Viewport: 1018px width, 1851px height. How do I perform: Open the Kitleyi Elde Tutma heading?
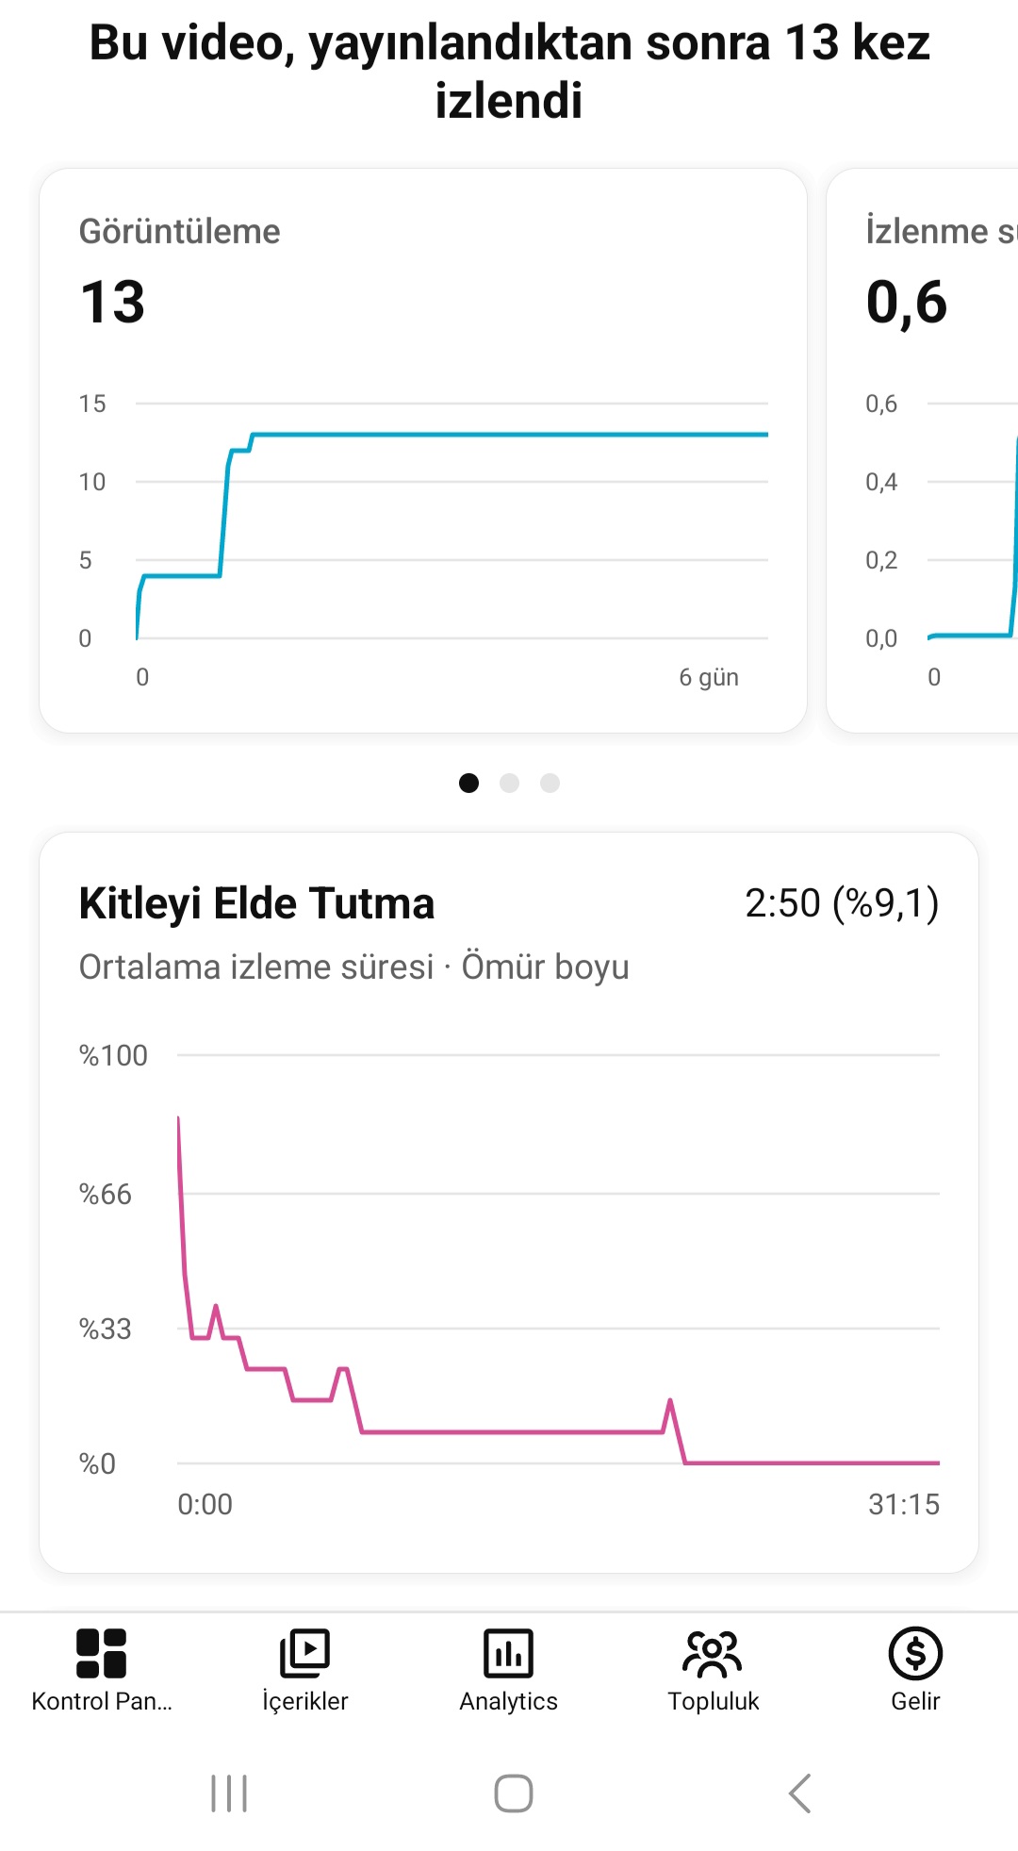pos(256,903)
